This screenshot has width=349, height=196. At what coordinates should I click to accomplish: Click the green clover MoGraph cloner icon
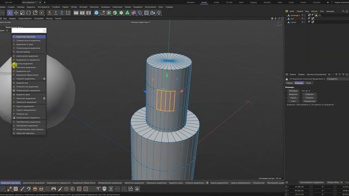(x=127, y=13)
